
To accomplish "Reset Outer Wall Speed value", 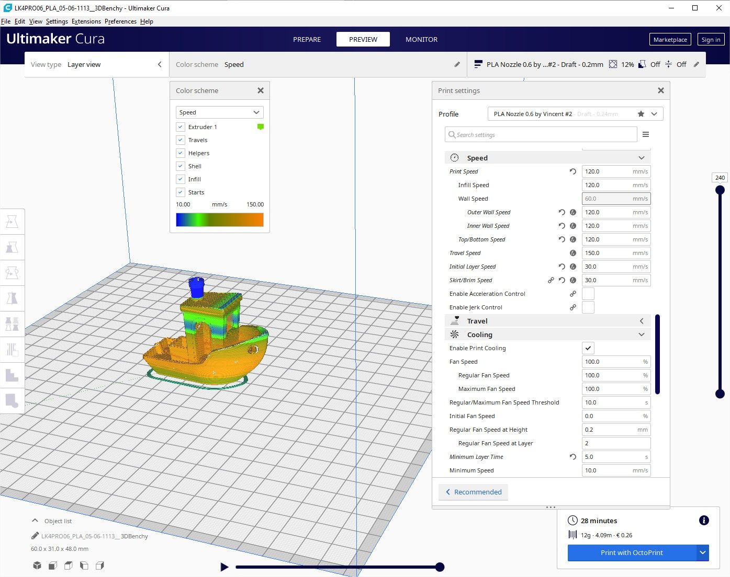I will point(561,212).
